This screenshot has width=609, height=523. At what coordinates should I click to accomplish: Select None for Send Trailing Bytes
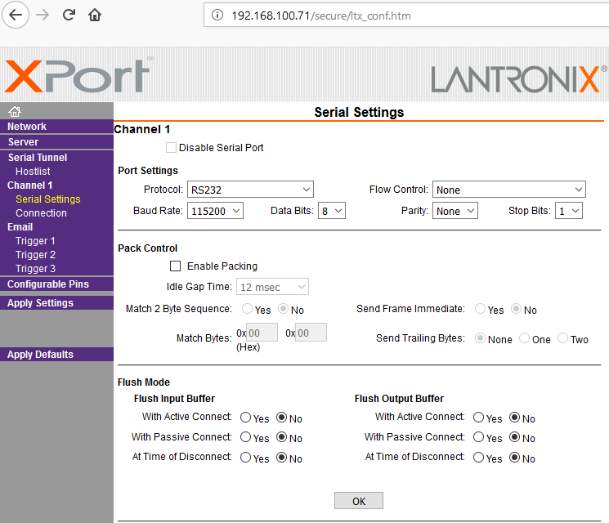480,338
